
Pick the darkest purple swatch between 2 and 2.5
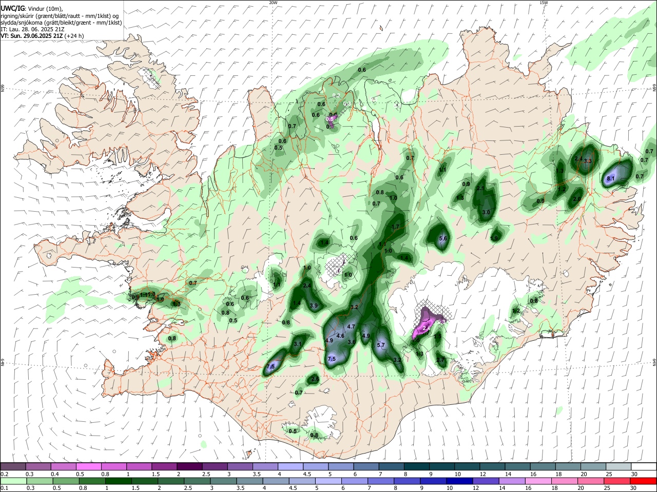coord(189,467)
